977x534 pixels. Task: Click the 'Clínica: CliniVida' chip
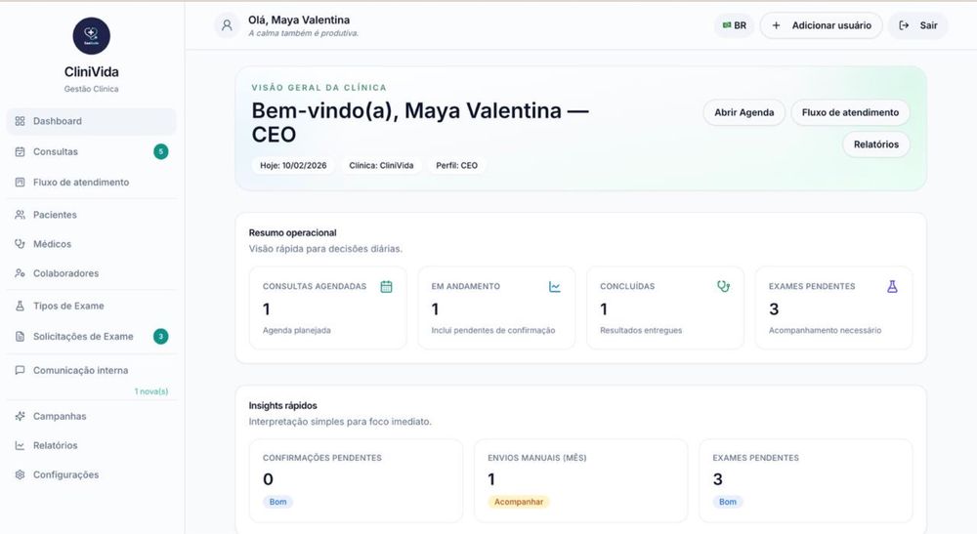(x=381, y=166)
